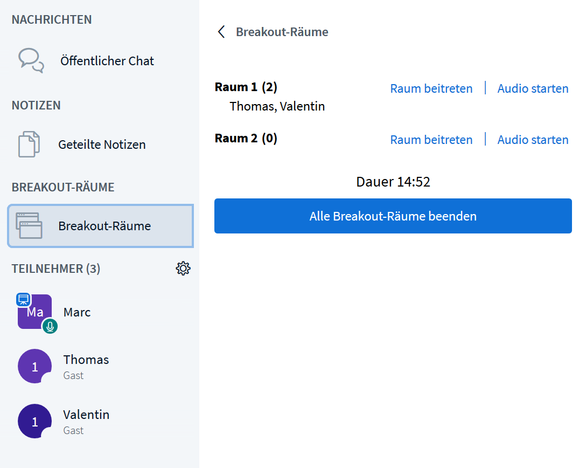Screen dimensions: 586x468
Task: Select Valentin's avatar in the participant list
Action: pos(34,421)
